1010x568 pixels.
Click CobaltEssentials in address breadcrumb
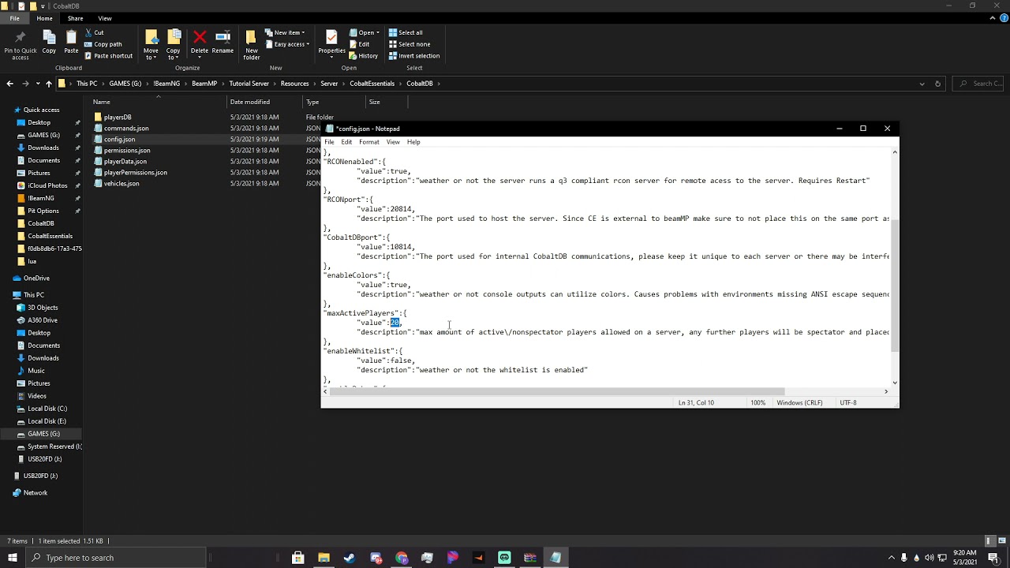tap(372, 84)
